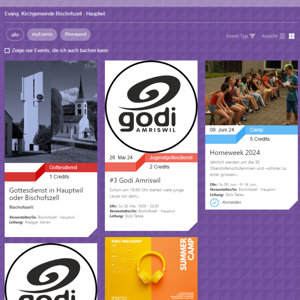This screenshot has width=300, height=300.
Task: Open 'Homeweek 2024' event title
Action: pyautogui.click(x=235, y=153)
